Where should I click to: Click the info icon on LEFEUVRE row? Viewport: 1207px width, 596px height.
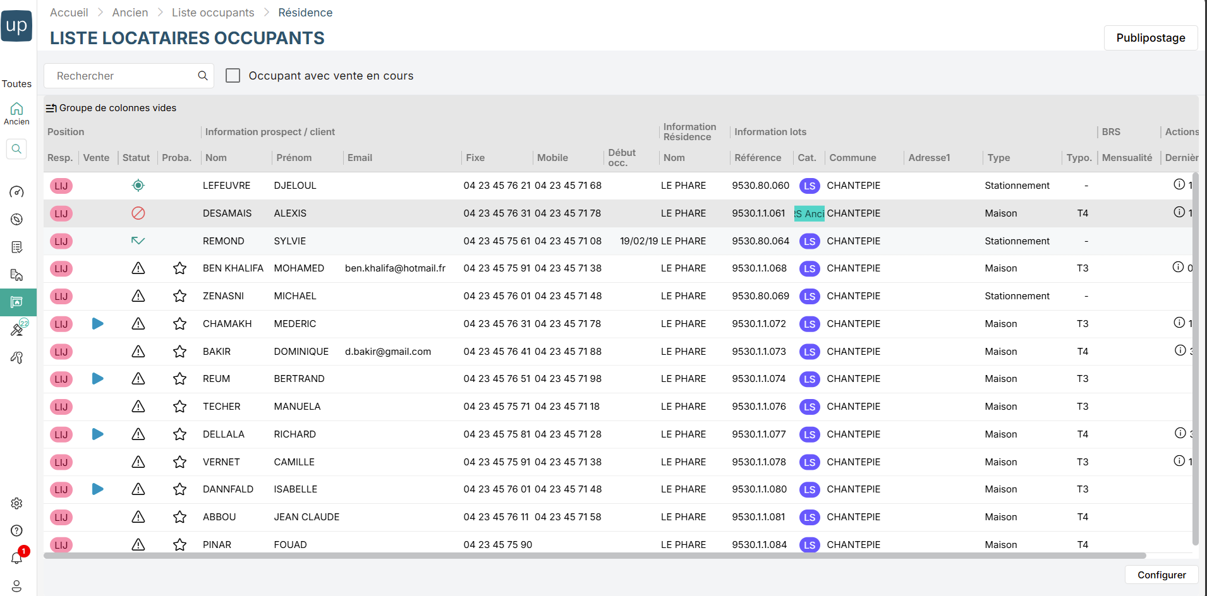1179,184
